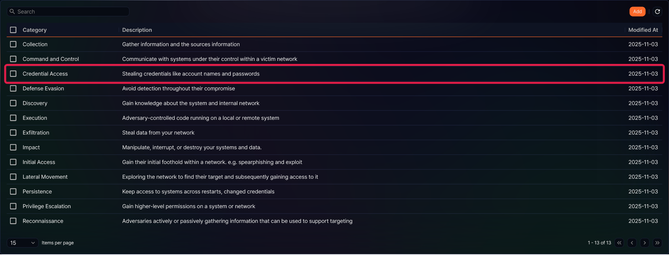Open the Lateral Movement category entry
This screenshot has height=255, width=669.
coord(45,177)
